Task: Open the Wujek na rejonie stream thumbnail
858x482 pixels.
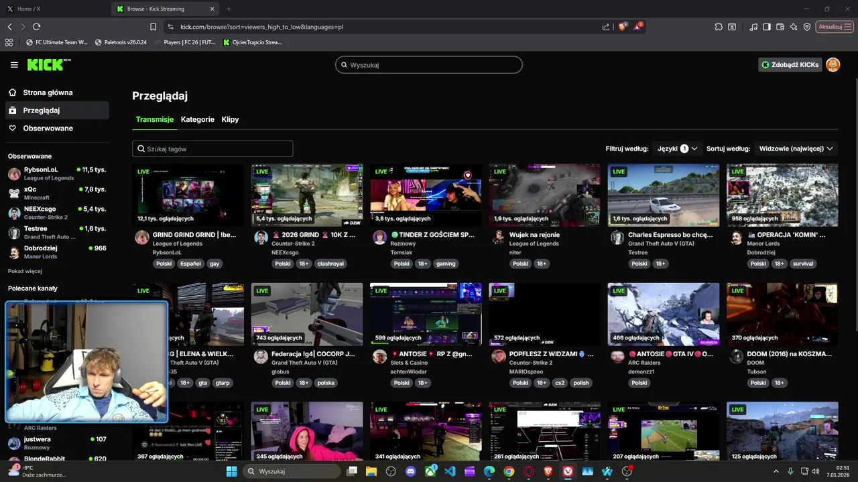Action: click(x=544, y=195)
